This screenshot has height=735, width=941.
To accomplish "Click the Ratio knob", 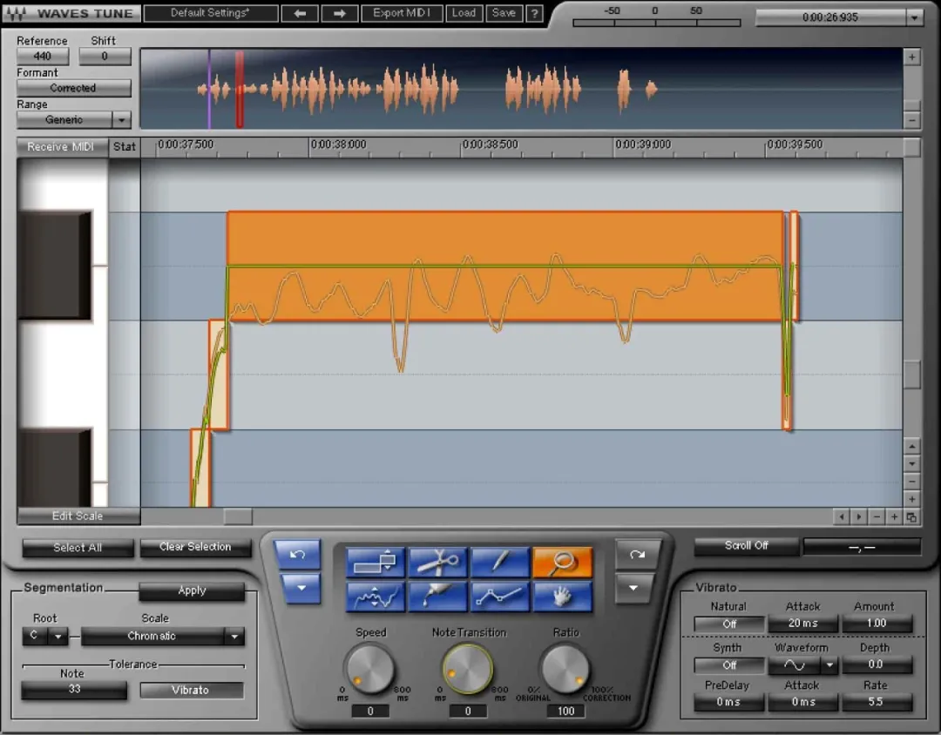I will [x=565, y=668].
